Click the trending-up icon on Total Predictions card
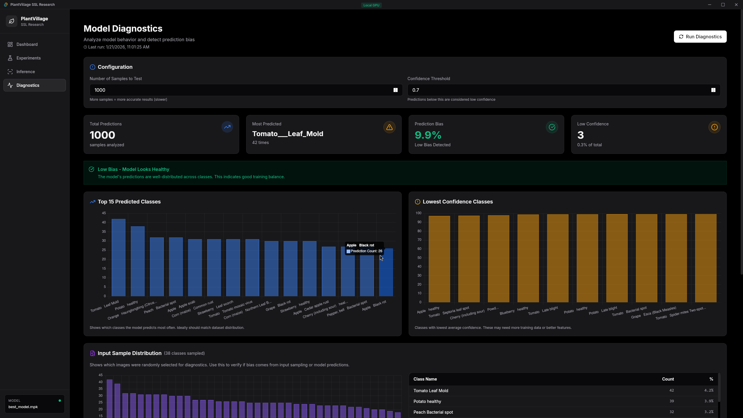This screenshot has width=743, height=418. tap(227, 127)
